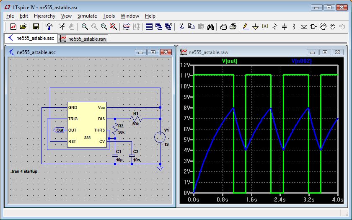The width and height of the screenshot is (352, 220).
Task: Click the 50k value of R1
Action: tap(135, 124)
